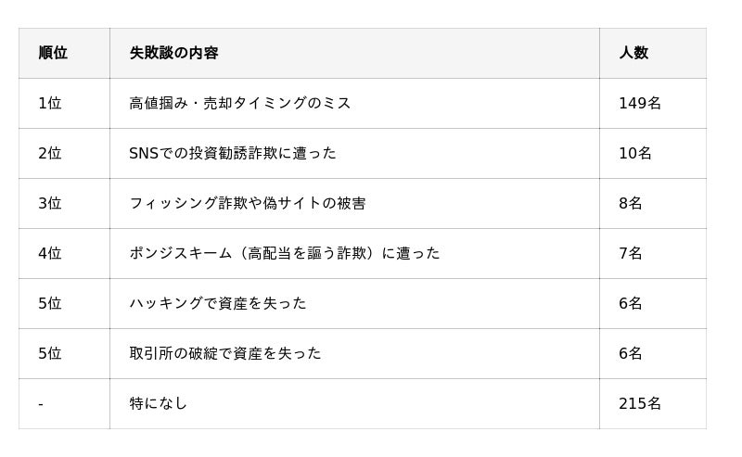The height and width of the screenshot is (457, 742).
Task: Click the 8名 count cell
Action: (x=631, y=203)
